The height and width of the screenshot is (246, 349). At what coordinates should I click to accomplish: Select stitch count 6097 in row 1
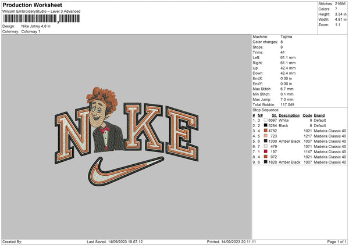click(x=272, y=120)
